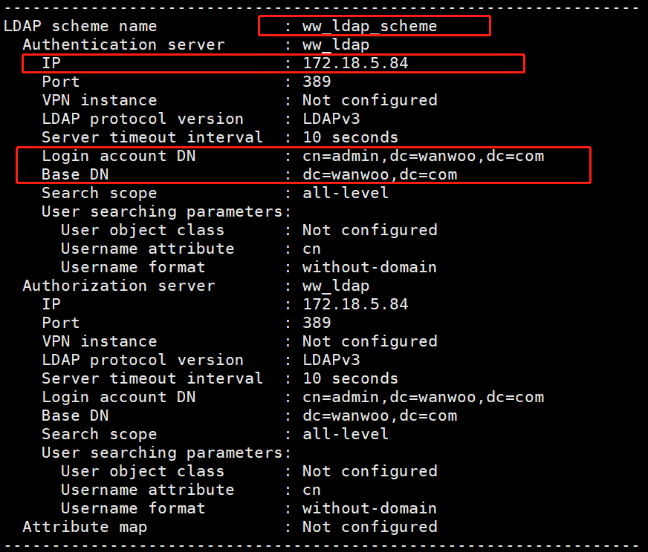This screenshot has height=552, width=648.
Task: Select LDAPv3 under the Authorization server section
Action: click(x=331, y=360)
